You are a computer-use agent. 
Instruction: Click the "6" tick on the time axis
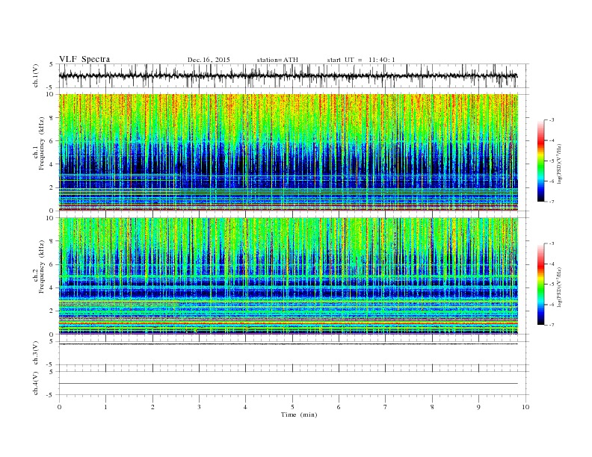click(339, 407)
